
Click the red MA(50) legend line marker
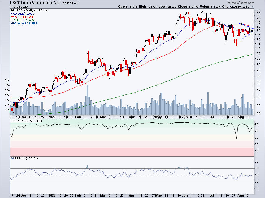pyautogui.click(x=12, y=17)
